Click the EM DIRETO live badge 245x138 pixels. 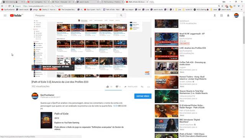pyautogui.click(x=185, y=43)
